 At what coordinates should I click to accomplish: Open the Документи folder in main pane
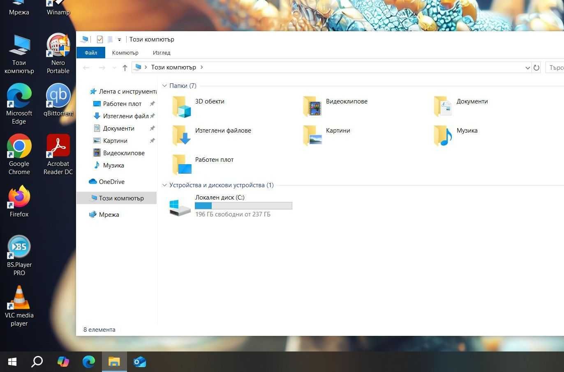coord(443,107)
